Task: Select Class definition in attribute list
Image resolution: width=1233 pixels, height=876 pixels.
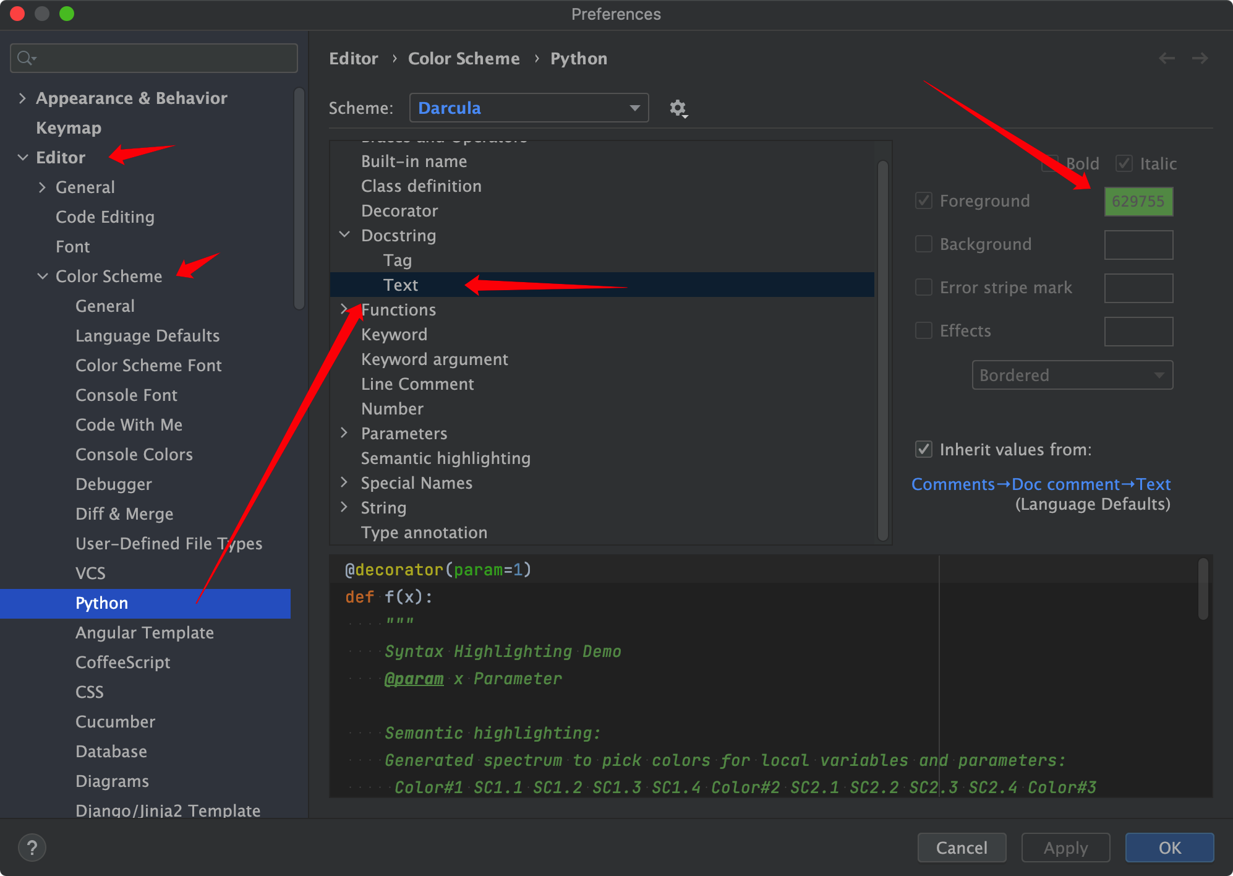Action: [421, 186]
